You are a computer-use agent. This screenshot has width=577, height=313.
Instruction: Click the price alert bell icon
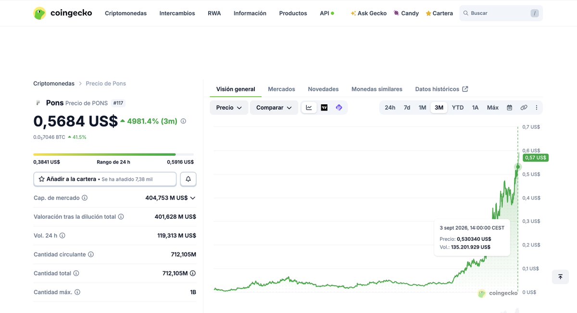point(188,179)
